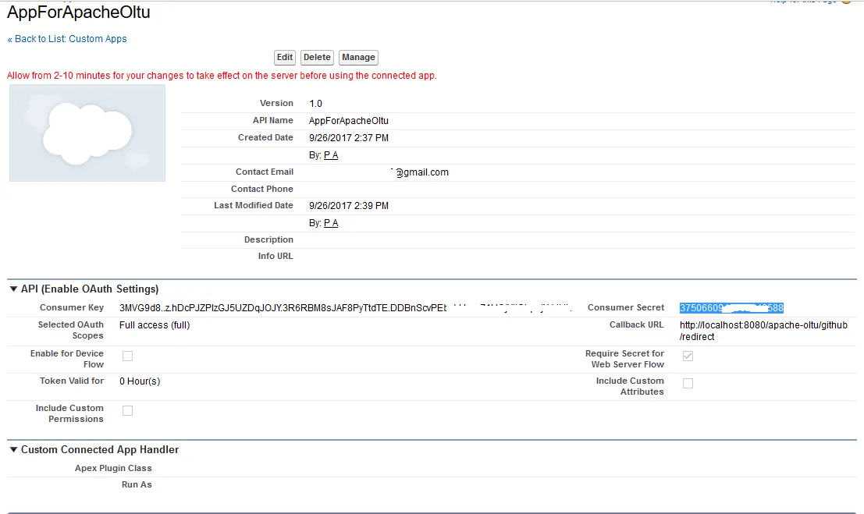
Task: Click the Callback URL label
Action: tap(636, 325)
